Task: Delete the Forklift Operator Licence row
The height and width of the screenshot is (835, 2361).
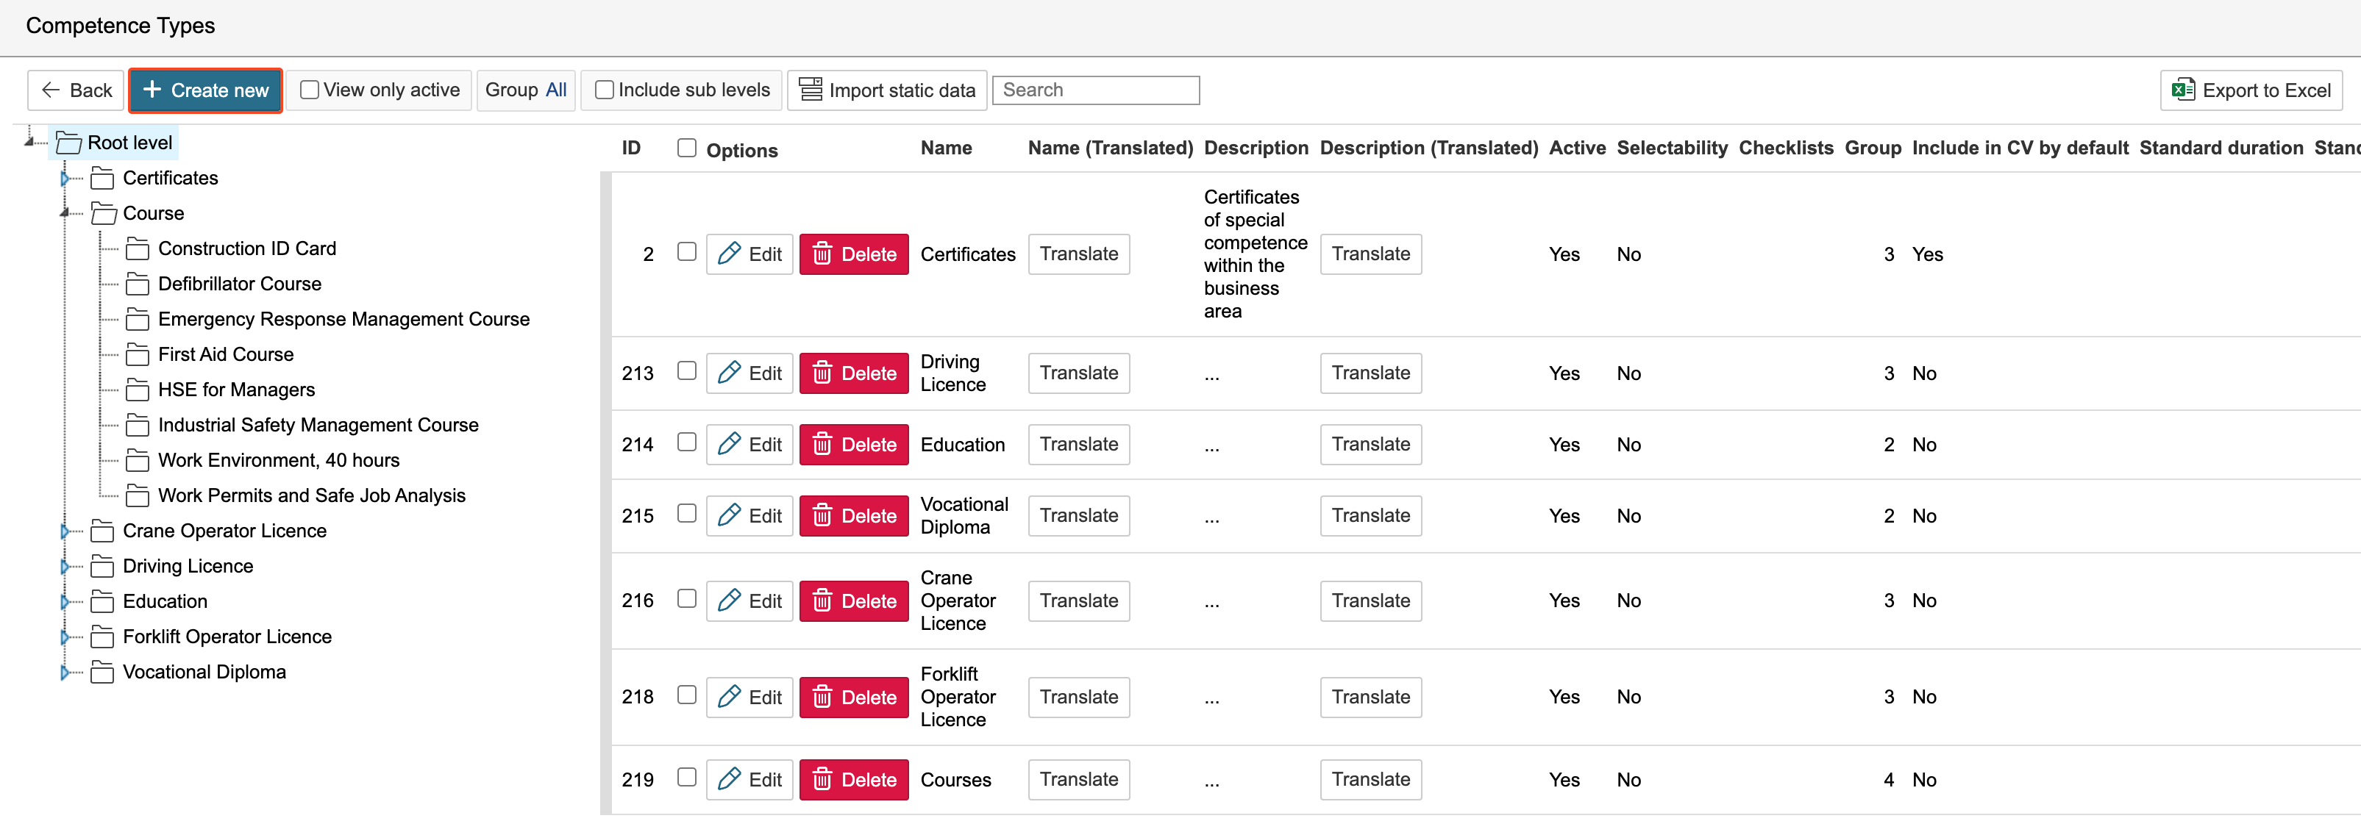Action: coord(853,698)
